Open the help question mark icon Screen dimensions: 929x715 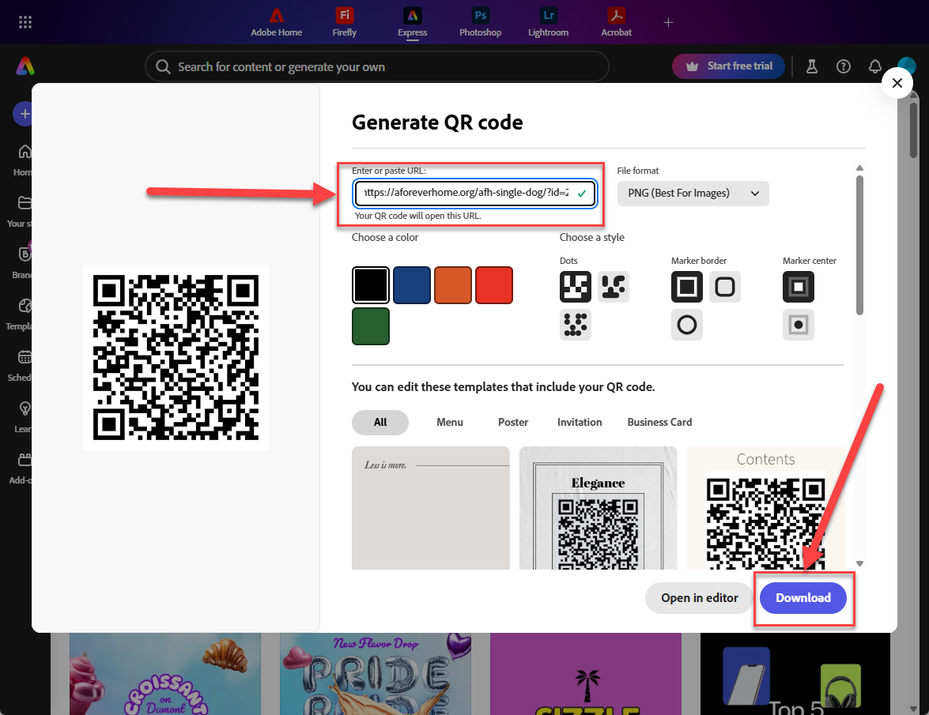pos(844,66)
